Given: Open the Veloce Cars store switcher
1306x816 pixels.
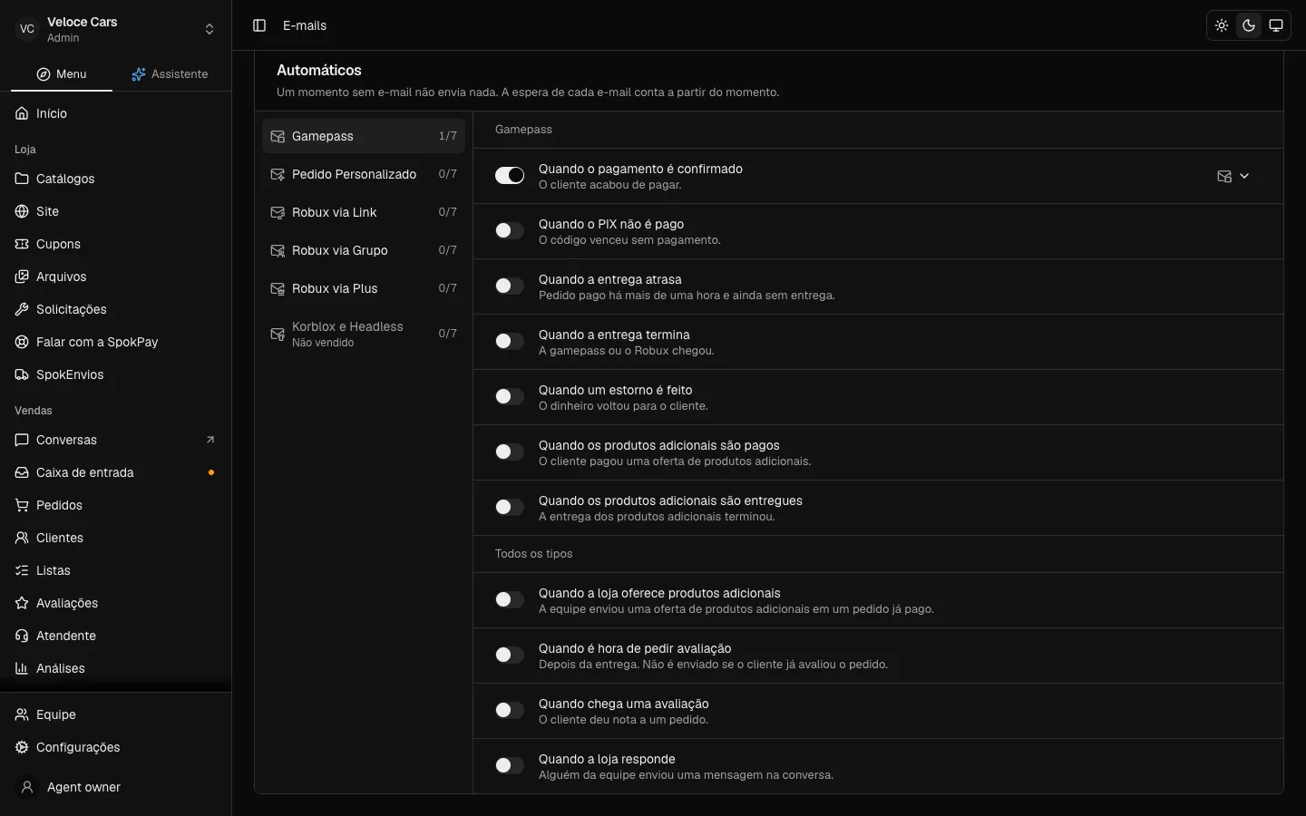Looking at the screenshot, I should point(115,29).
